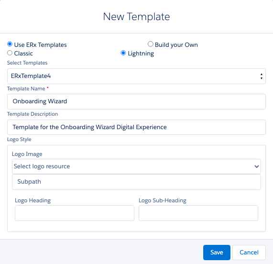Click the Logo Heading input box

(x=75, y=213)
